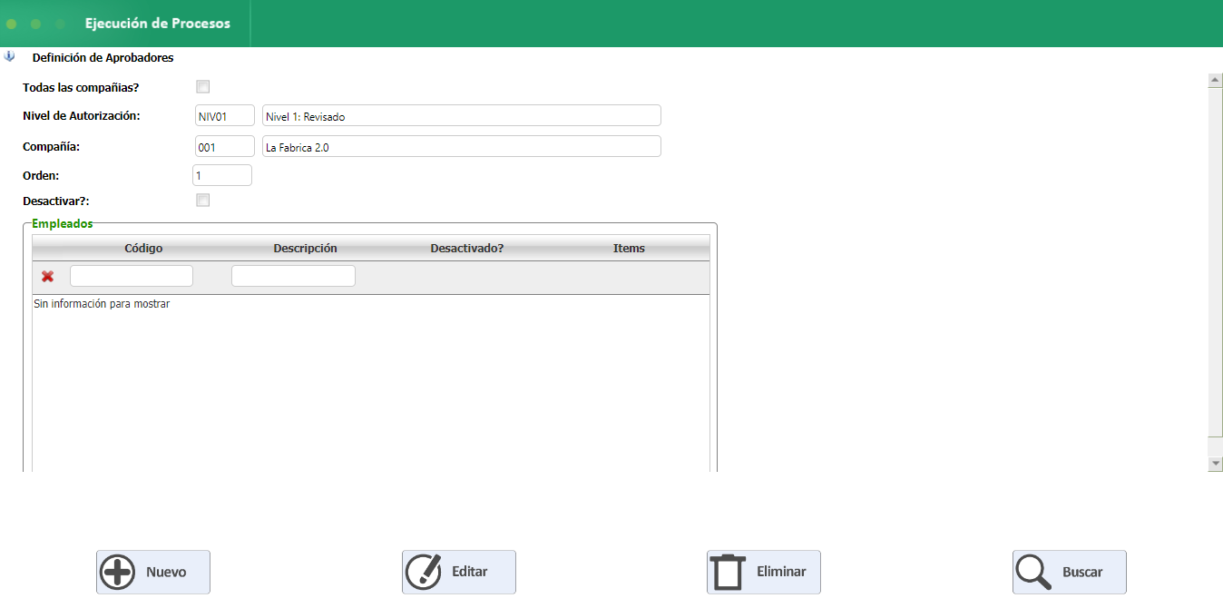The height and width of the screenshot is (608, 1223).
Task: Click the Nivel de Autorización label
Action: (82, 115)
